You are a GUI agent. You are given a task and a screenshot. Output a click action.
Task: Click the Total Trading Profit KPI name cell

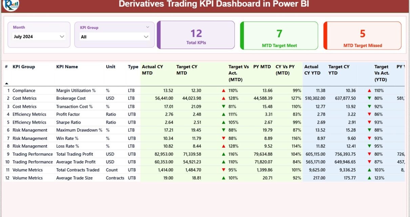(x=75, y=154)
